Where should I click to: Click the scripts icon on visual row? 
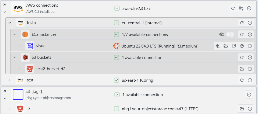click(x=234, y=46)
